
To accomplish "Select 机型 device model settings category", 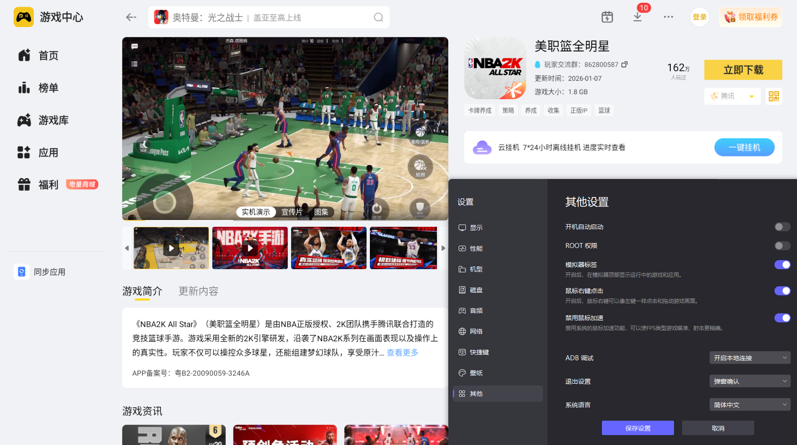I will 497,269.
